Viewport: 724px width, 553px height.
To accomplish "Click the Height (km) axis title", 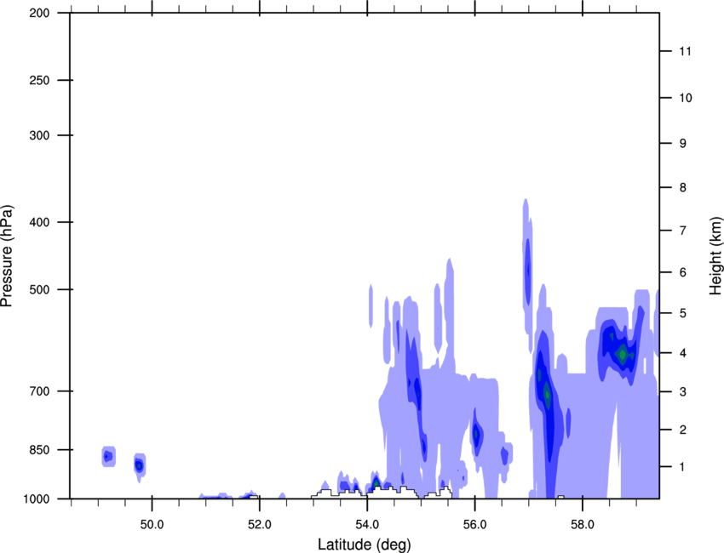I will [x=715, y=255].
